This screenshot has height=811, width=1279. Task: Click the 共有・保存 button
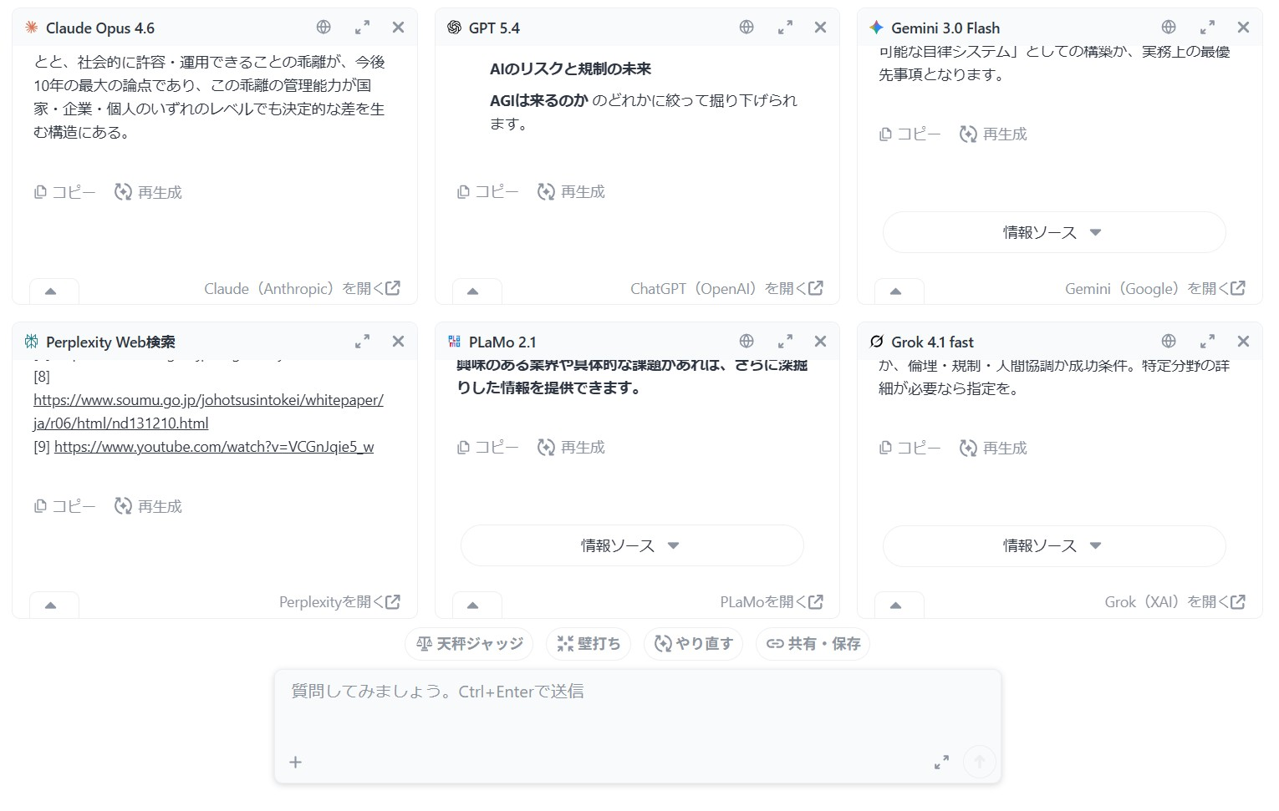click(x=813, y=644)
